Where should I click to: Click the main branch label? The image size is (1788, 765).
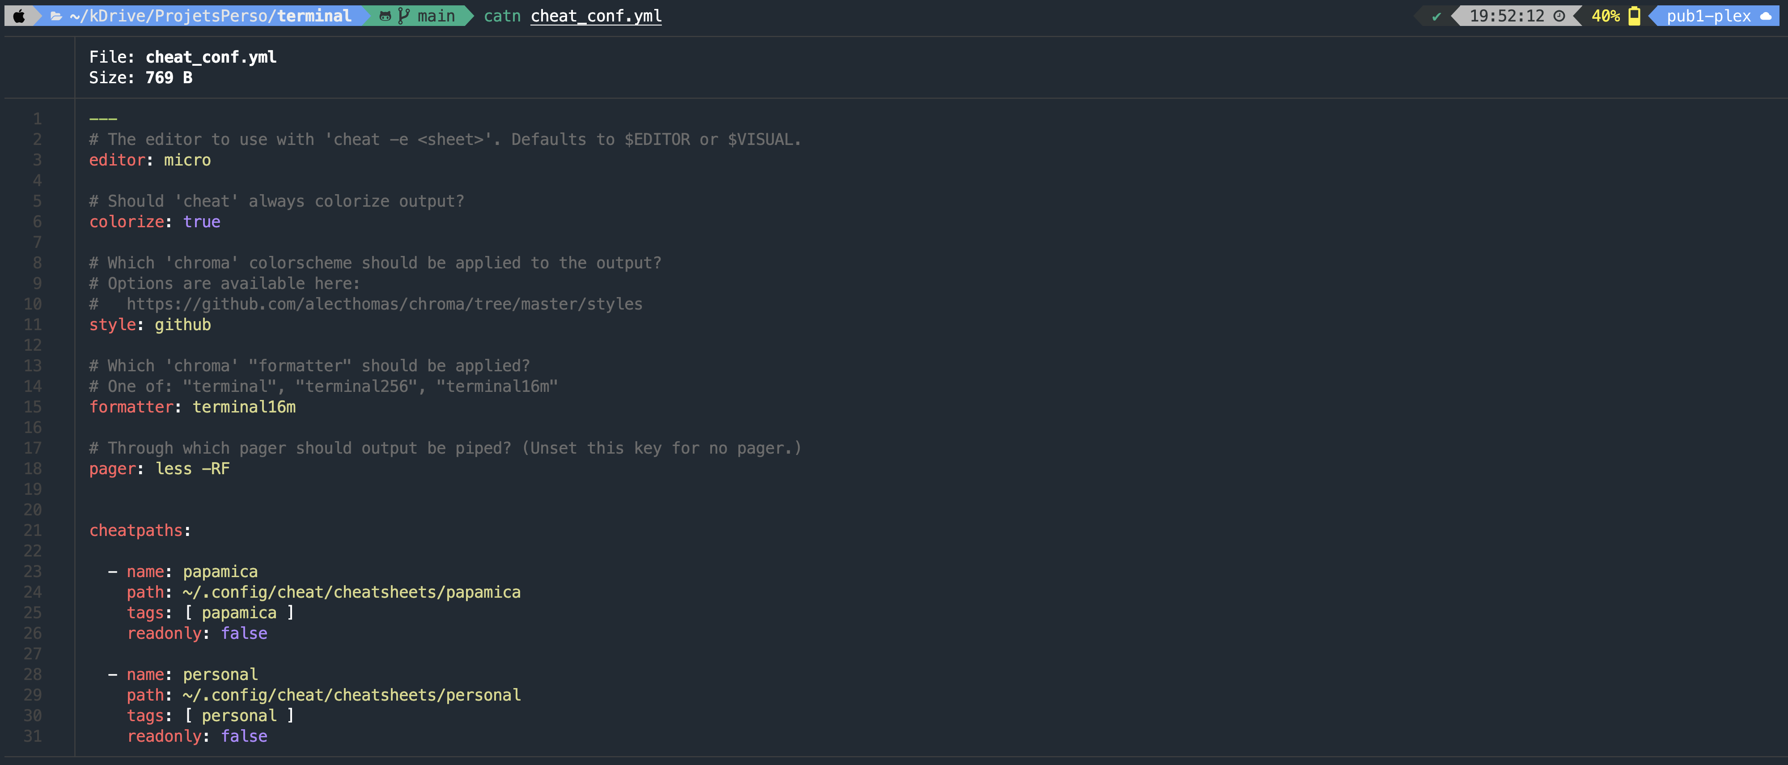436,16
